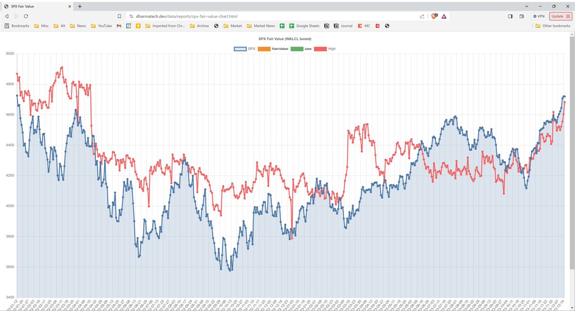This screenshot has height=311, width=575.
Task: Open the Journal bookmark
Action: (x=343, y=26)
